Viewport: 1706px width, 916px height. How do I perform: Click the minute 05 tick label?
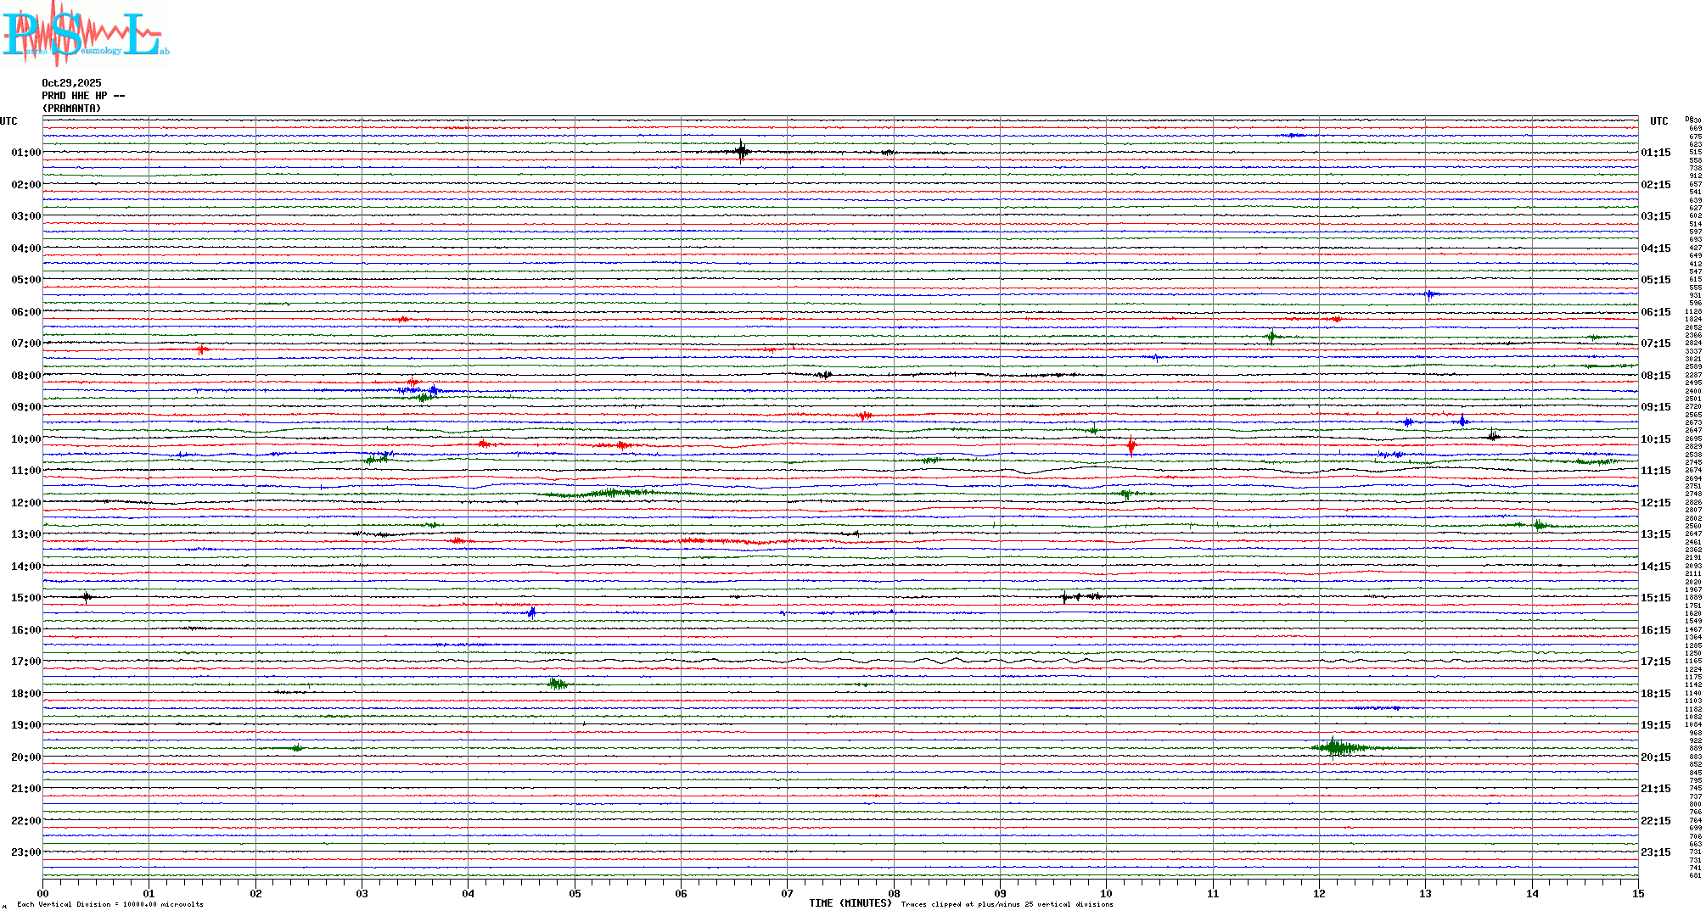click(575, 894)
